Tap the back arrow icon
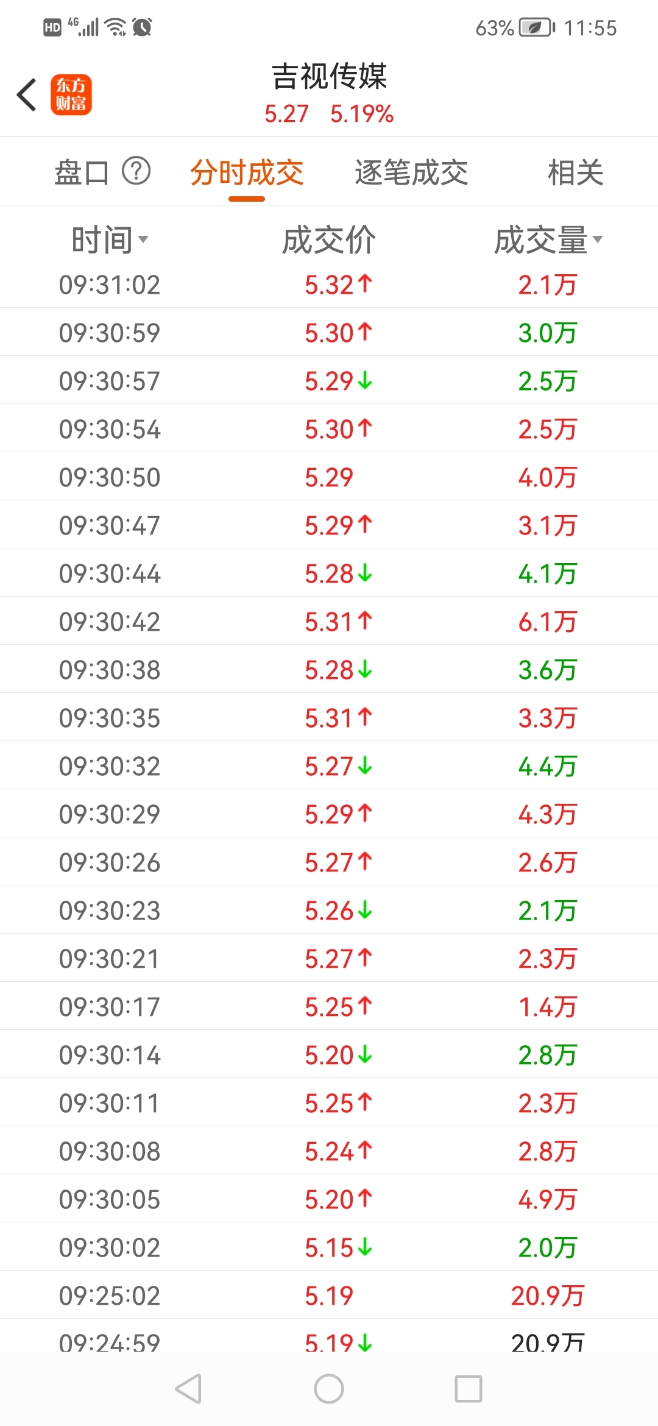Viewport: 658px width, 1426px height. pyautogui.click(x=27, y=95)
